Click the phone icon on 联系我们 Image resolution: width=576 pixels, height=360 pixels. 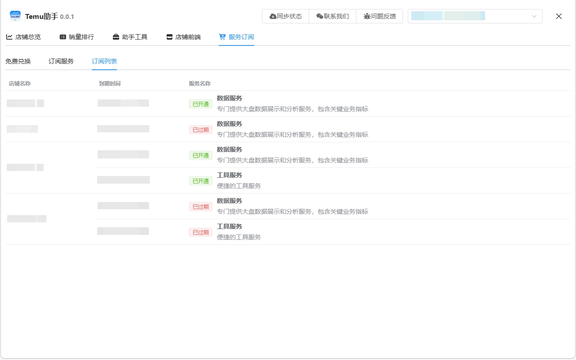(x=319, y=16)
